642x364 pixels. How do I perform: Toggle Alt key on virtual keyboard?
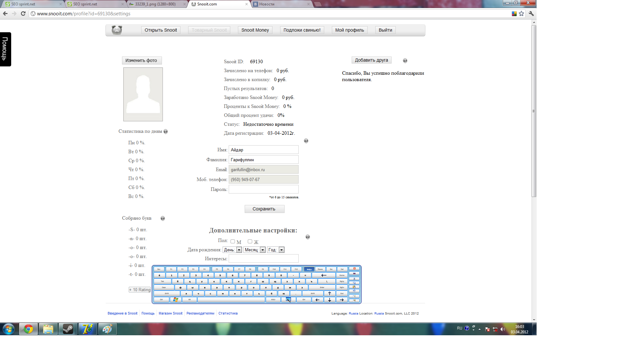click(x=189, y=300)
